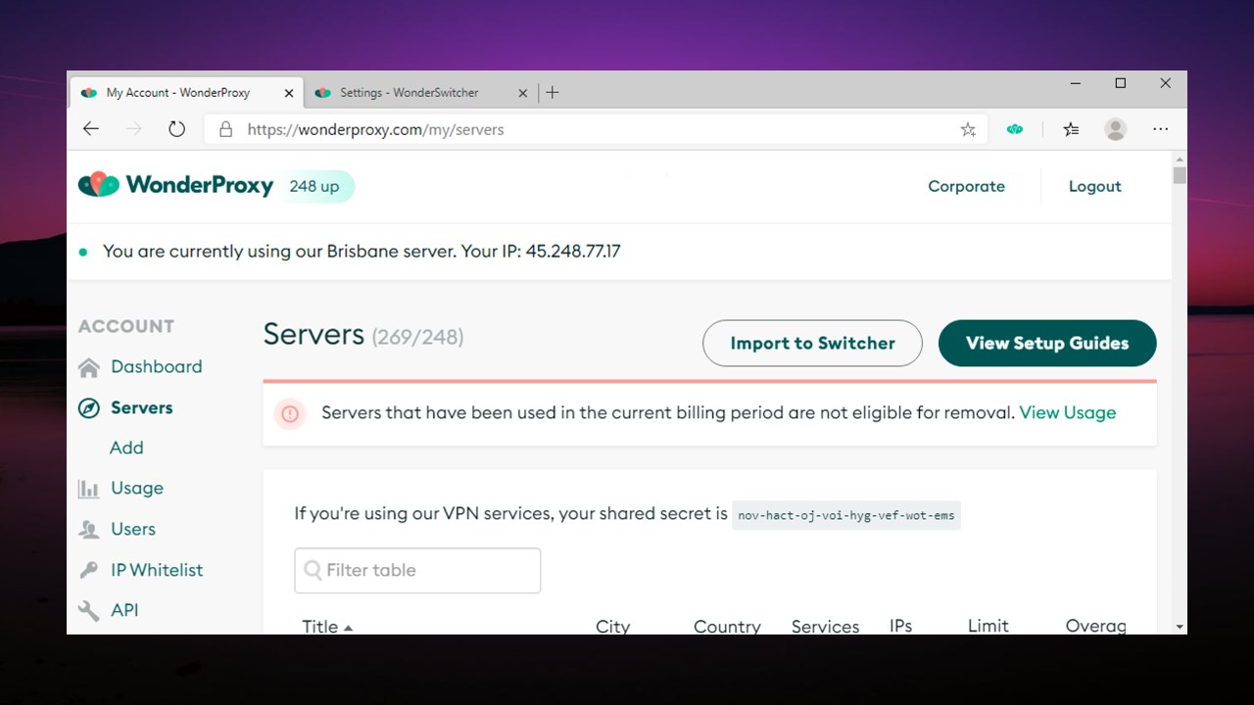1254x705 pixels.
Task: Click the Import to Switcher button
Action: tap(812, 343)
